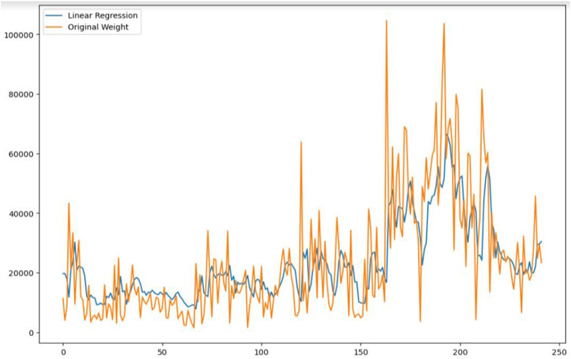
Task: Click the blue legend line sample
Action: click(x=54, y=16)
